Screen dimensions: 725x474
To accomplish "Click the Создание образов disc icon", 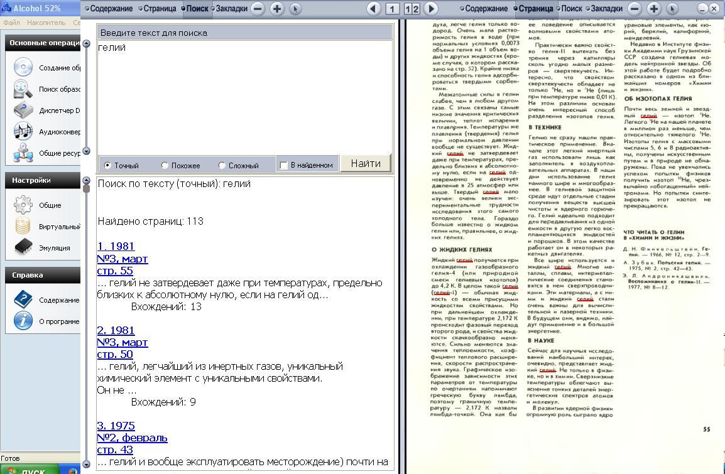I will click(x=23, y=67).
